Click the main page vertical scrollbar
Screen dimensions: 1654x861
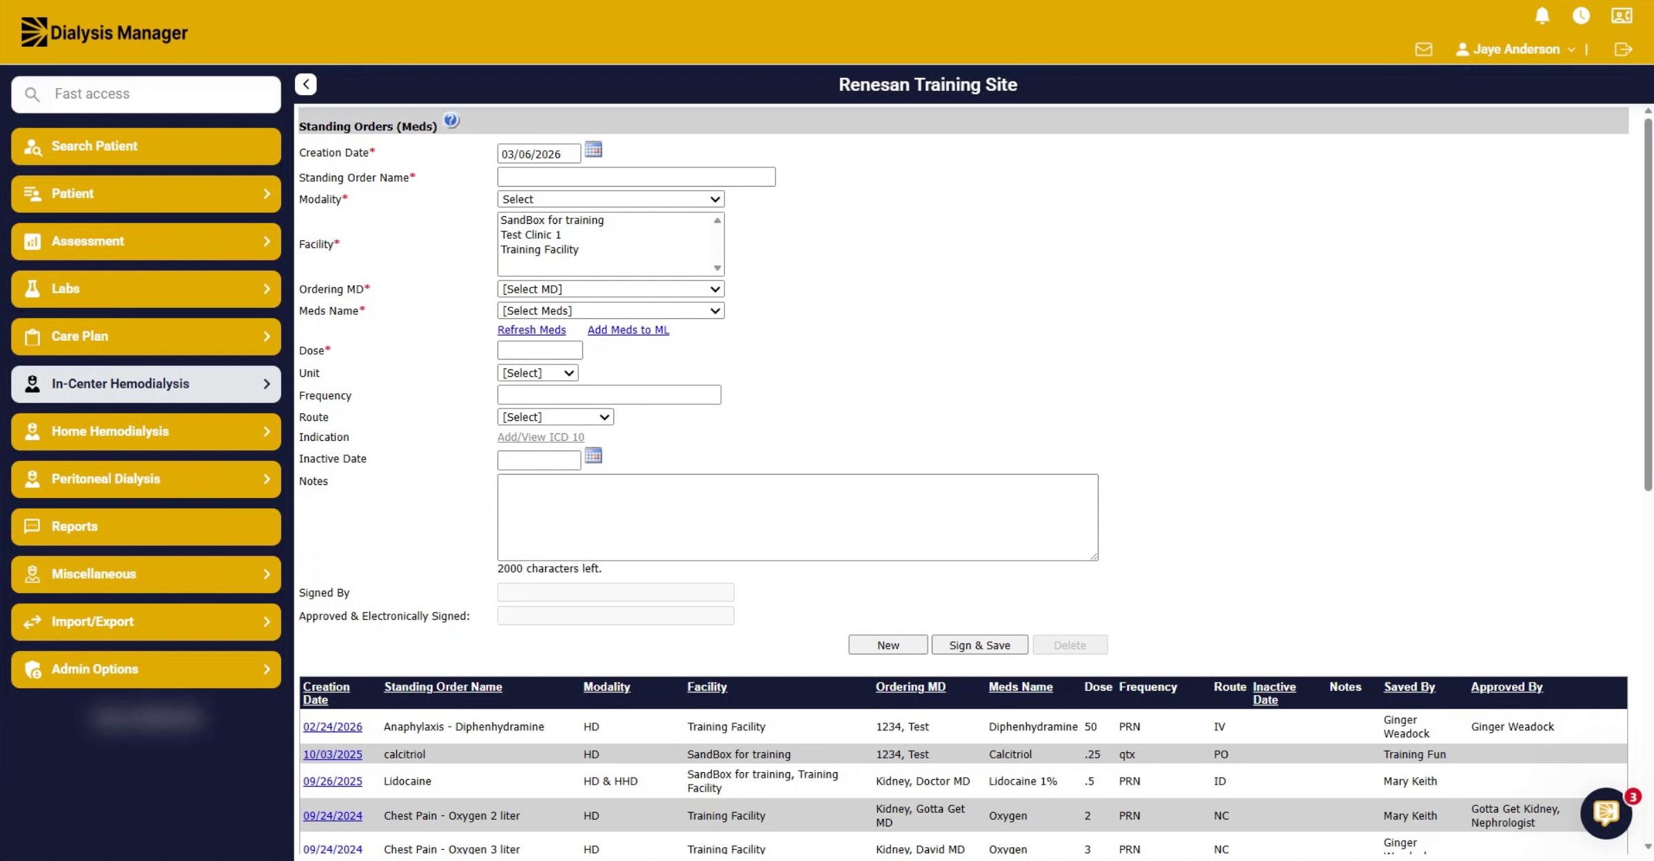point(1648,304)
